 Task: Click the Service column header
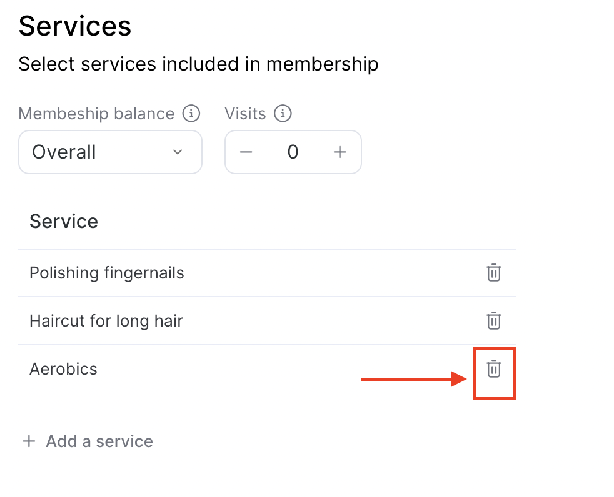click(x=64, y=221)
